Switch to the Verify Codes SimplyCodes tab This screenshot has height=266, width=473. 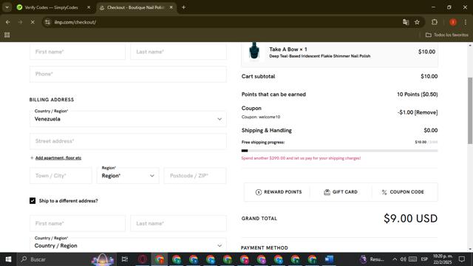click(51, 7)
